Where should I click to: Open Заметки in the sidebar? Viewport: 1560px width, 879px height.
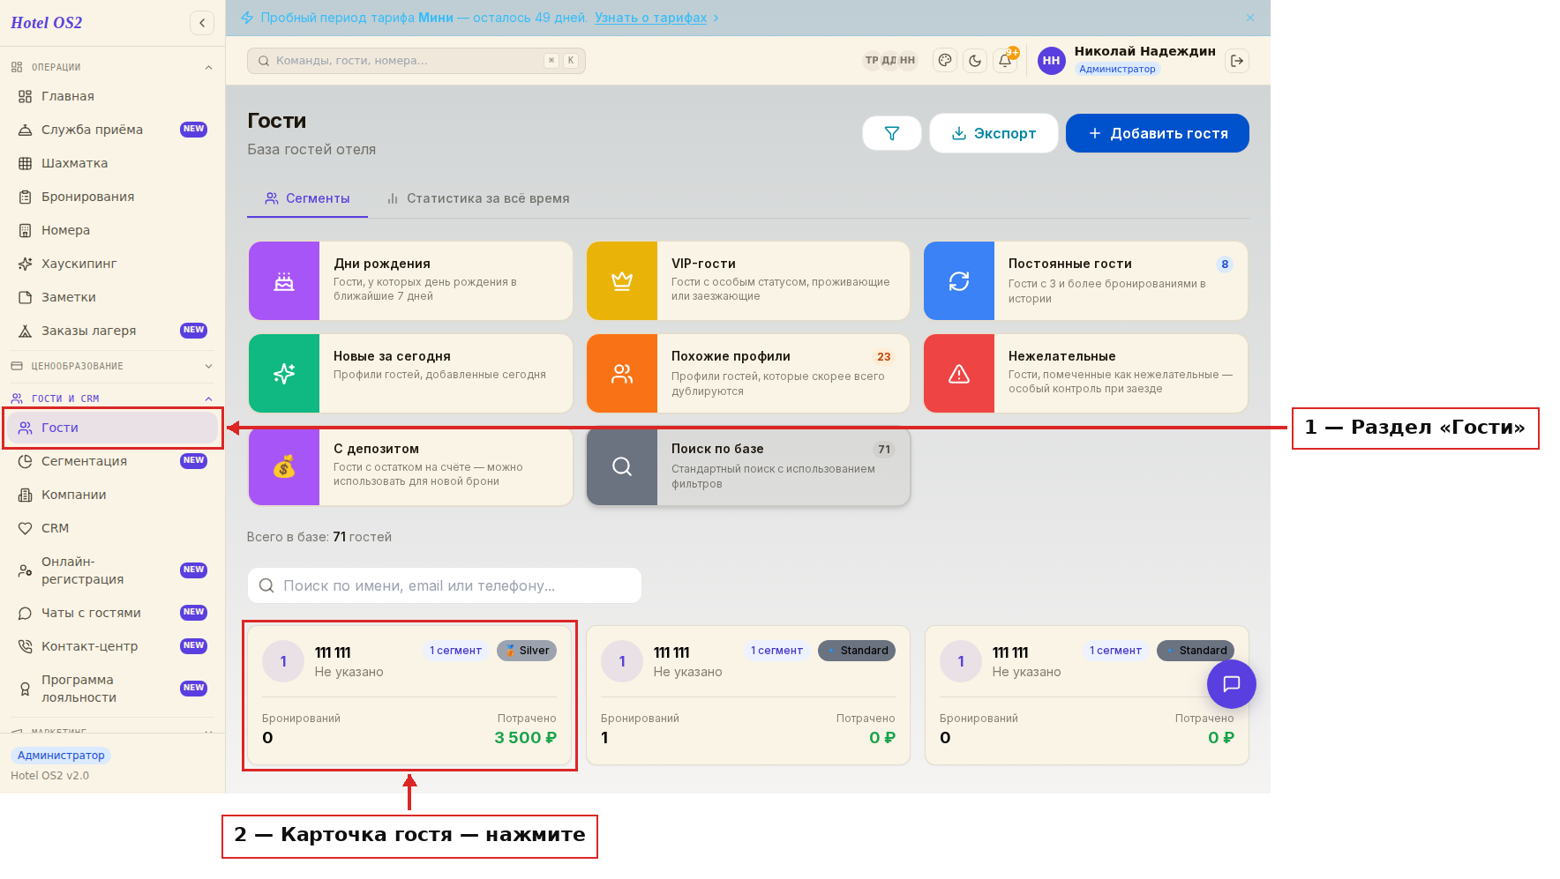click(x=113, y=297)
